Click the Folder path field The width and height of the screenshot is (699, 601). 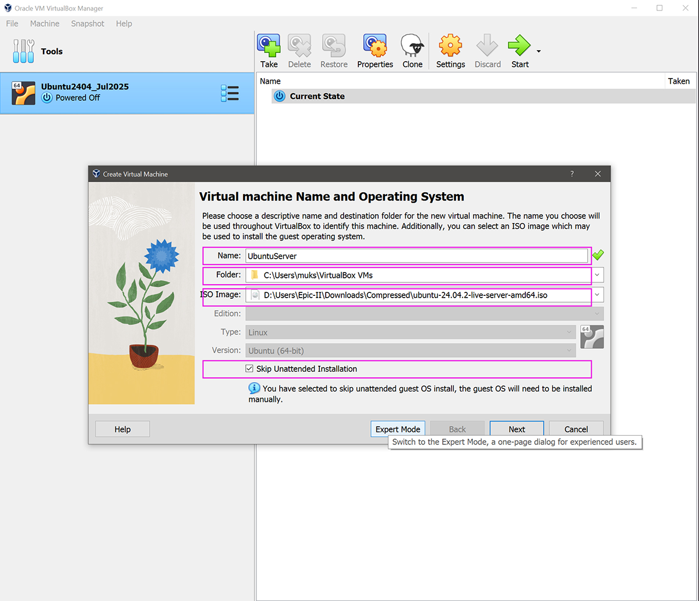(418, 275)
